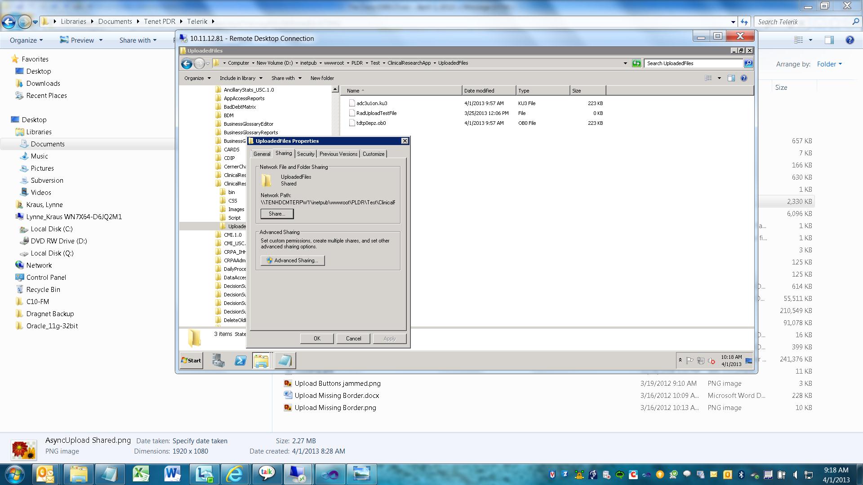Open Organize menu in the Telerik window
The image size is (863, 485).
[x=26, y=40]
